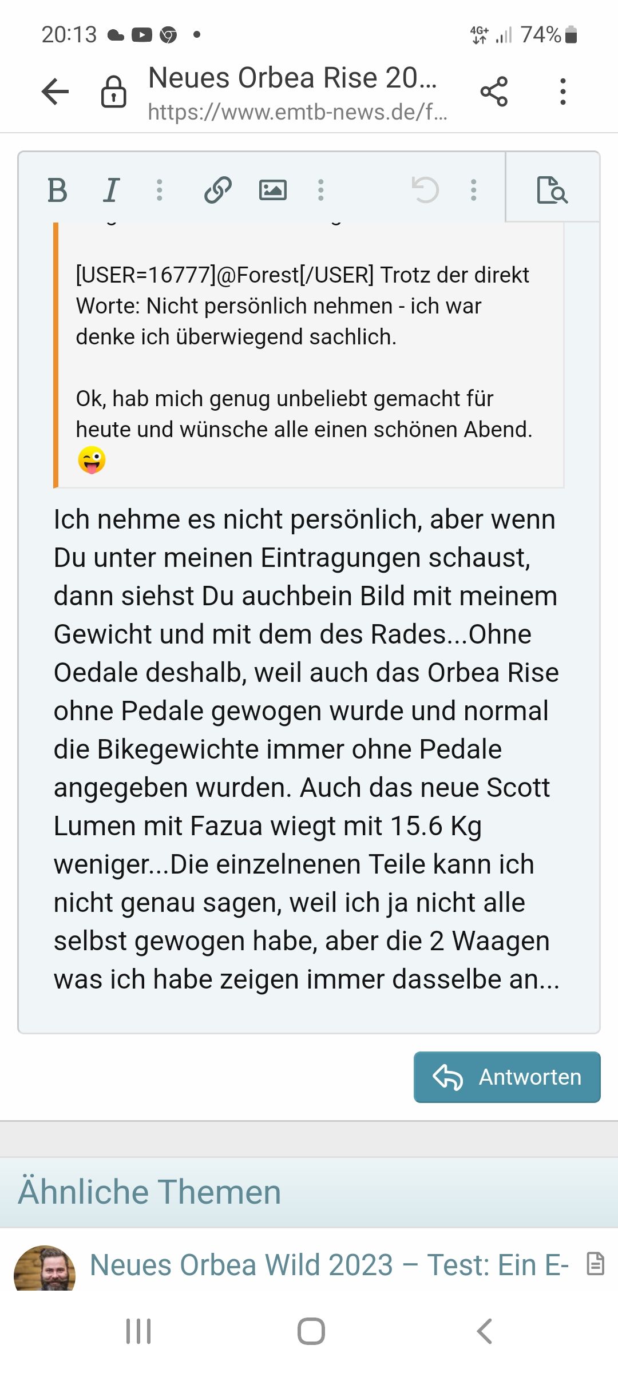This screenshot has width=618, height=1373.
Task: Share the page via share icon
Action: click(494, 92)
